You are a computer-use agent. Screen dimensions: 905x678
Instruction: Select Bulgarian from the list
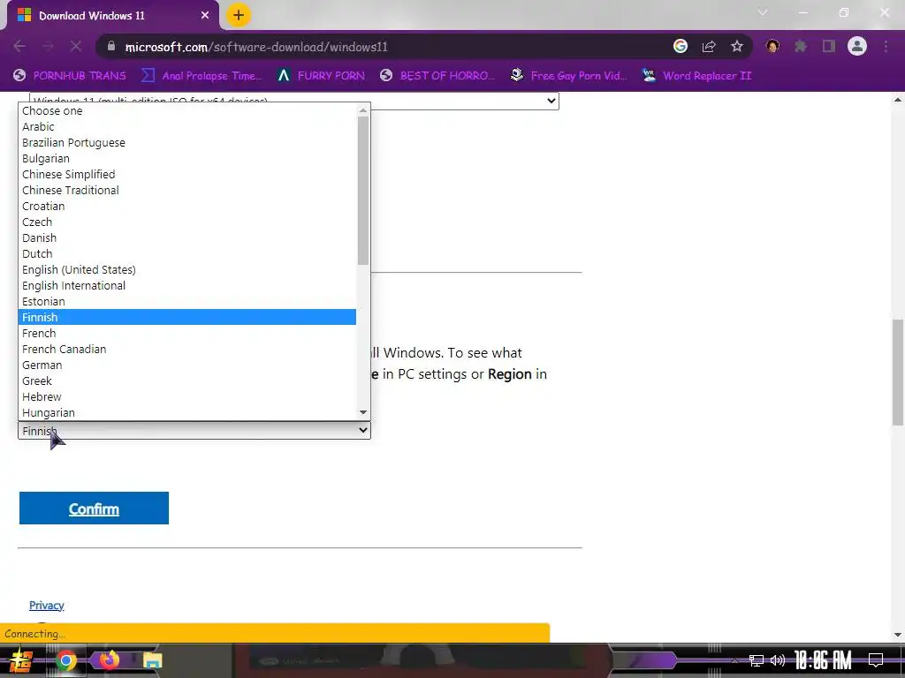coord(187,159)
